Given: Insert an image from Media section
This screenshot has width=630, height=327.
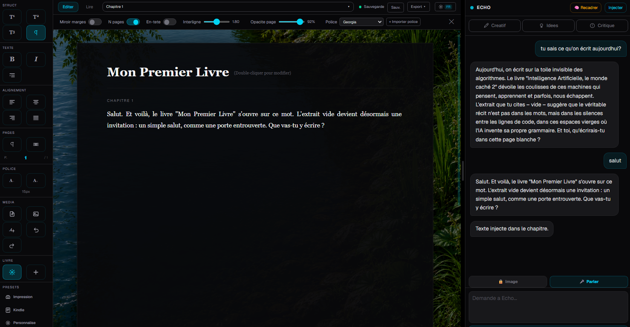Looking at the screenshot, I should 36,214.
